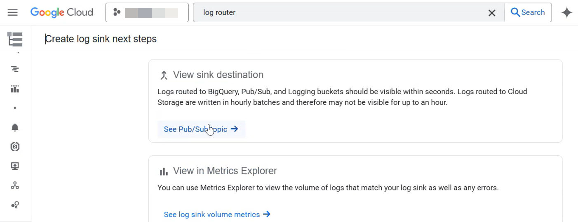Open the project selector dropdown
The image size is (578, 222).
(147, 13)
